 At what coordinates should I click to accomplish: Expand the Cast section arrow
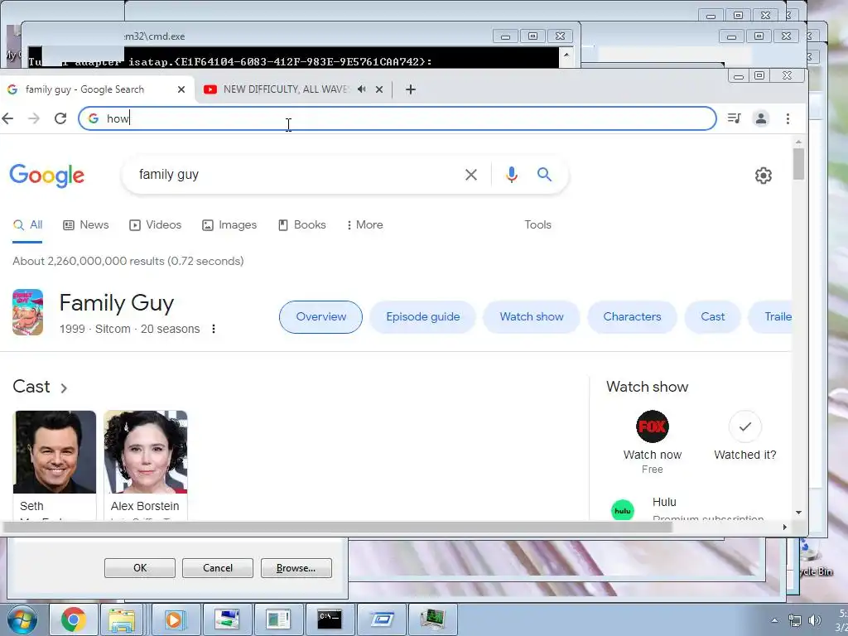point(64,388)
